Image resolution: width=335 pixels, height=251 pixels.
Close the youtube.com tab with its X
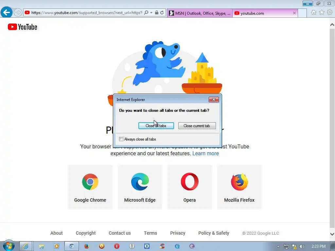294,13
